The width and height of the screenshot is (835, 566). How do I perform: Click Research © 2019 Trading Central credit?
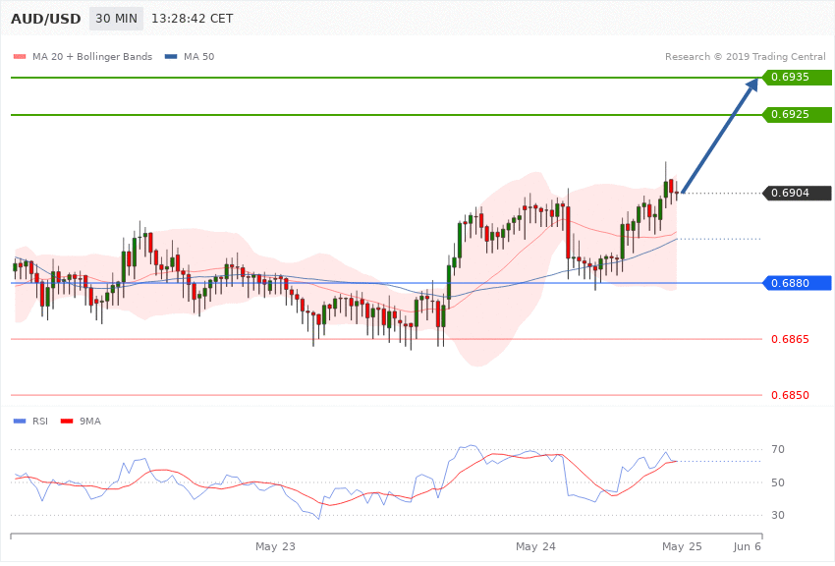coord(745,56)
